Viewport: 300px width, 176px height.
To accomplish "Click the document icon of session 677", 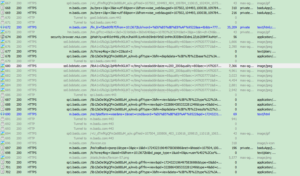I will click(3, 51).
